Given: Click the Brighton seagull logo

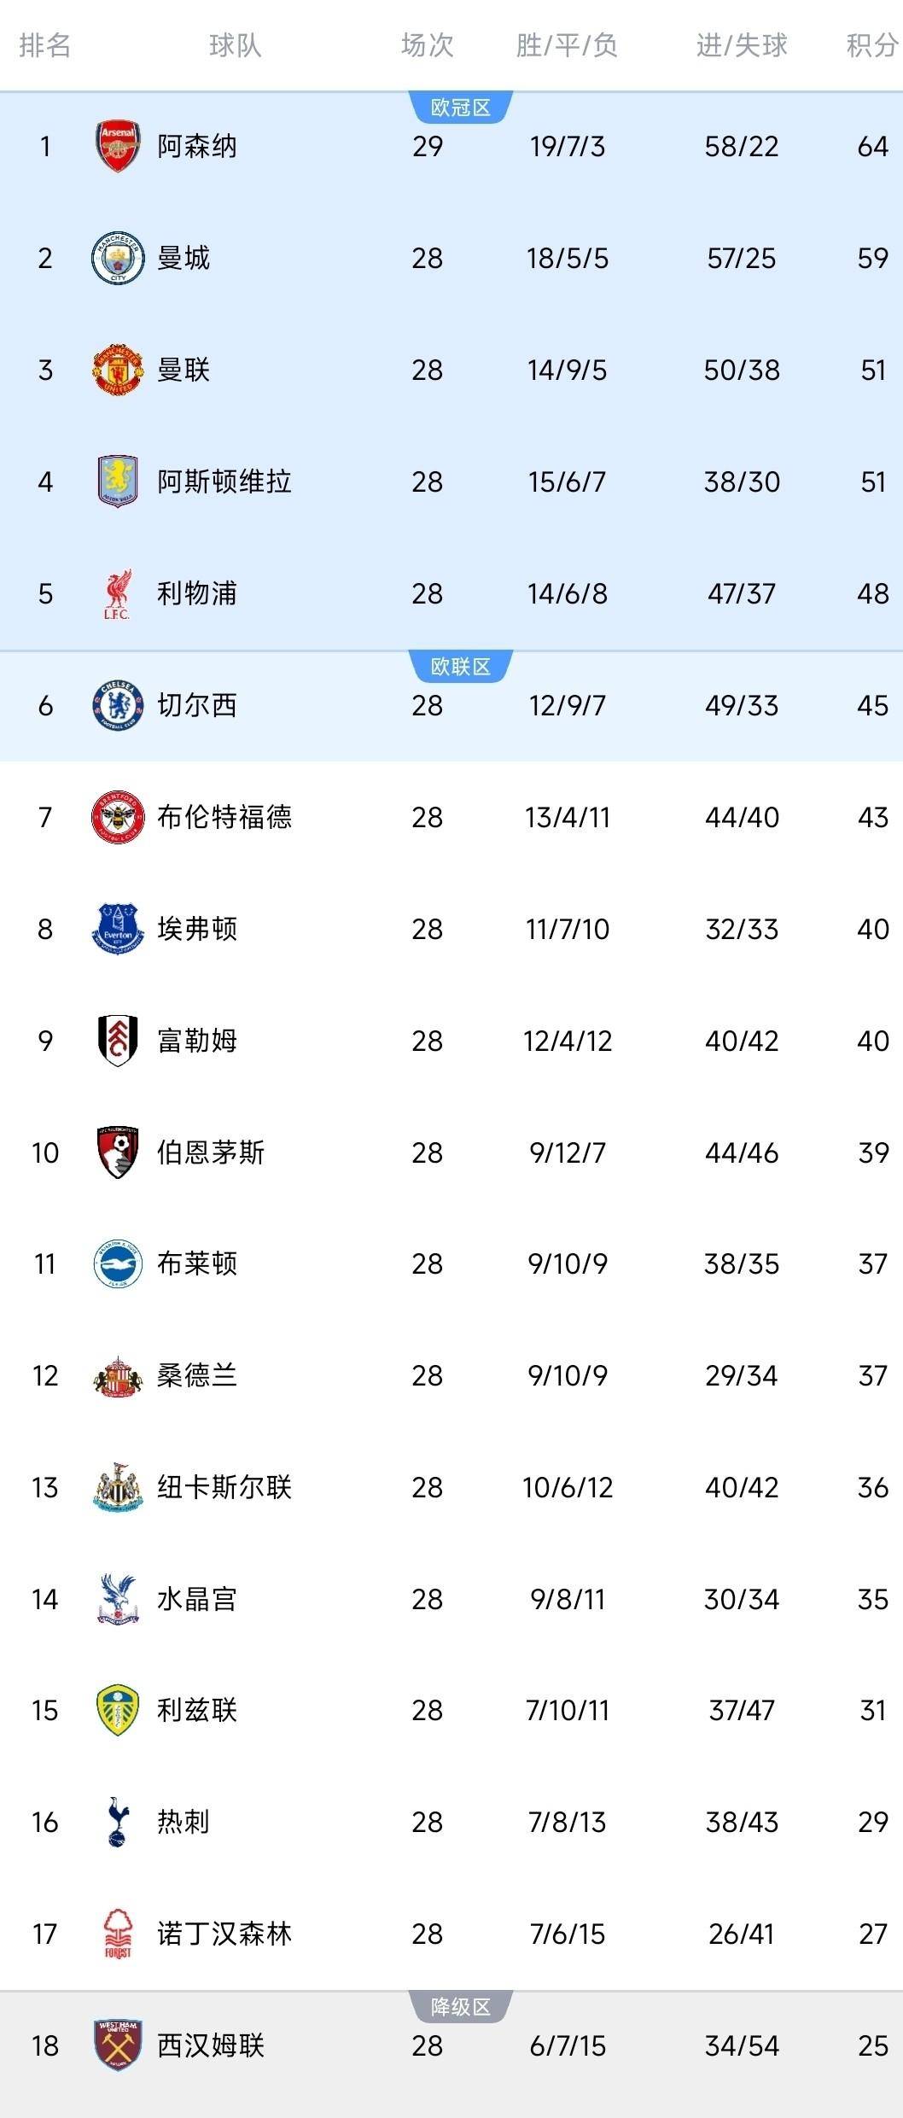Looking at the screenshot, I should [117, 1265].
